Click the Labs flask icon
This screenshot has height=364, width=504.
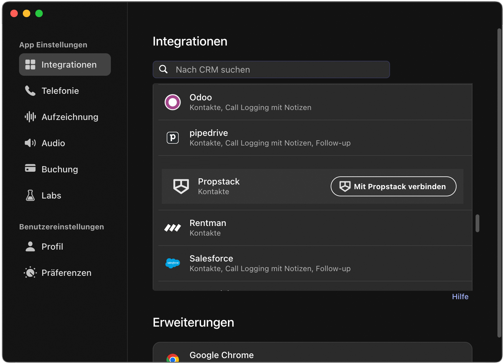30,195
